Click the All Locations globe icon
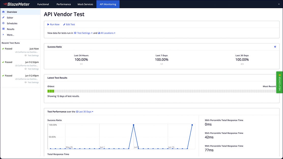 pyautogui.click(x=99, y=33)
